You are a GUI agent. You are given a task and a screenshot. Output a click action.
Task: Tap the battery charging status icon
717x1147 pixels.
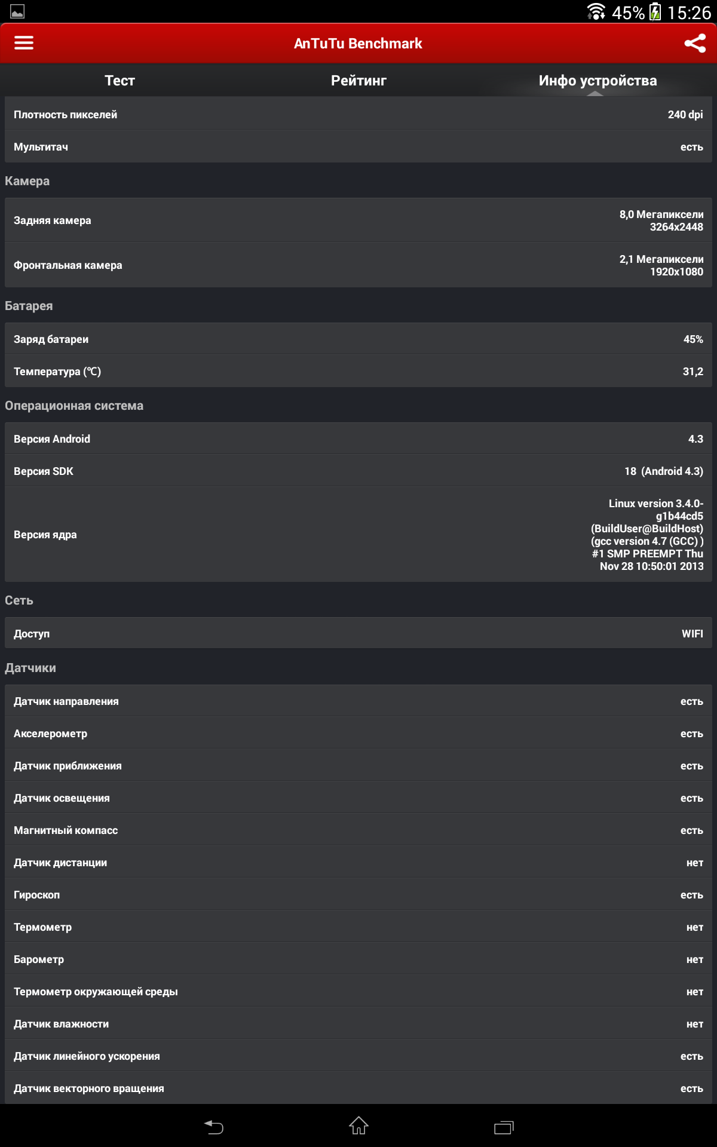point(655,11)
